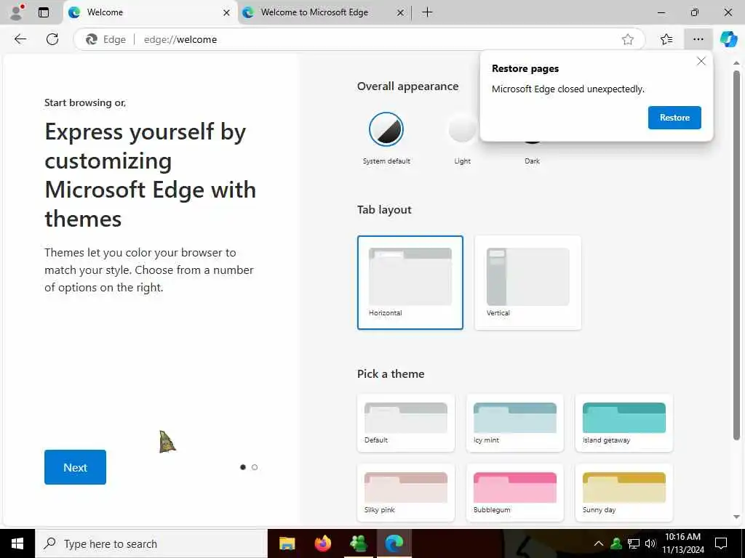745x558 pixels.
Task: Pick the Default theme
Action: pyautogui.click(x=406, y=423)
